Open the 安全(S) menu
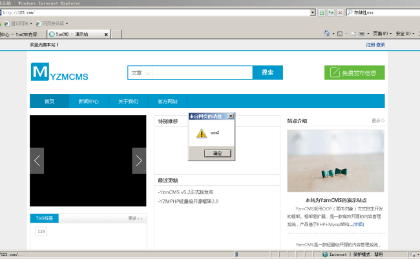The image size is (420, 259). point(405,34)
